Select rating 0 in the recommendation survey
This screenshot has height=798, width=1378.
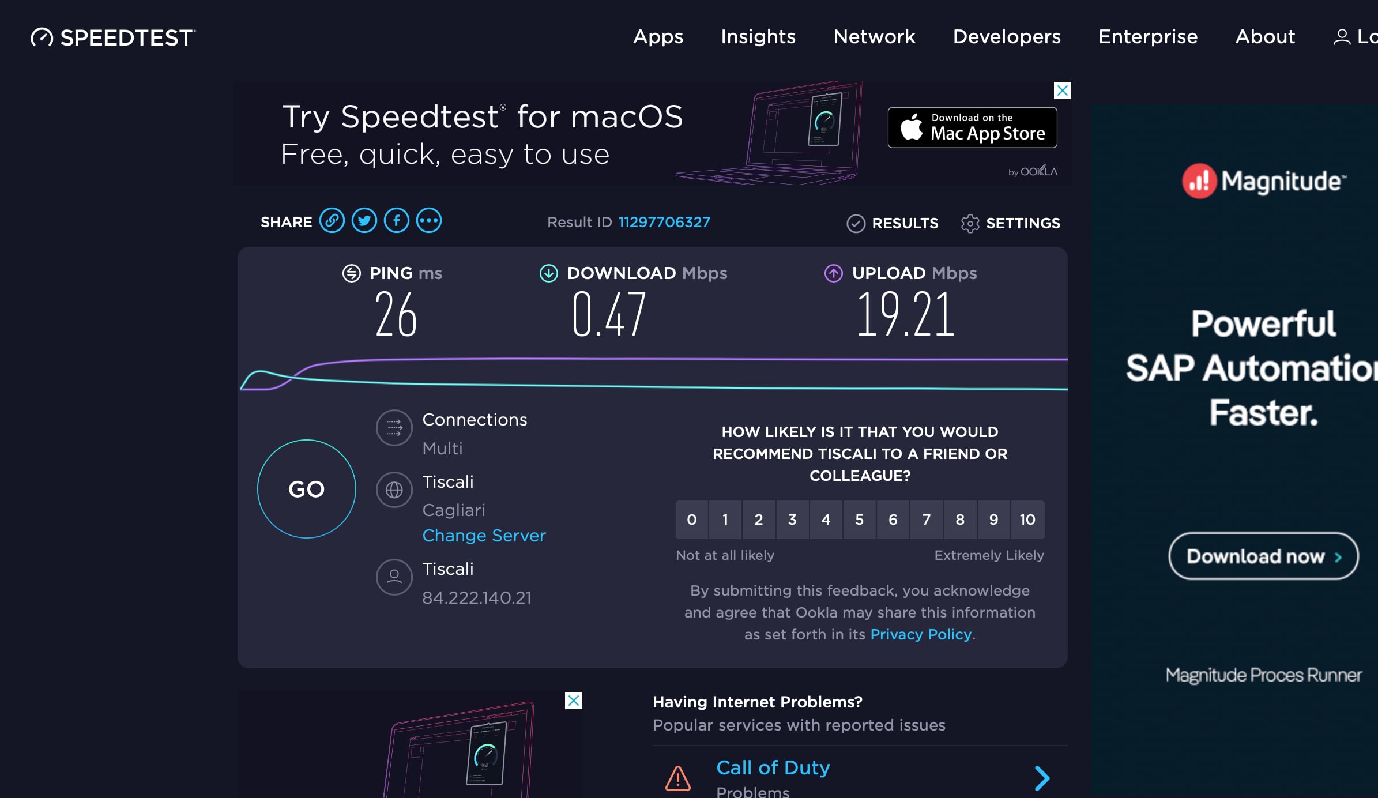pyautogui.click(x=692, y=520)
